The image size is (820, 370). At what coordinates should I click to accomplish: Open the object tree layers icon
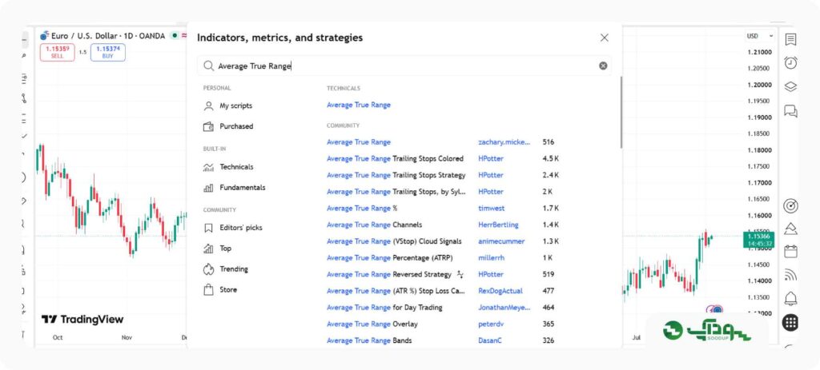790,86
